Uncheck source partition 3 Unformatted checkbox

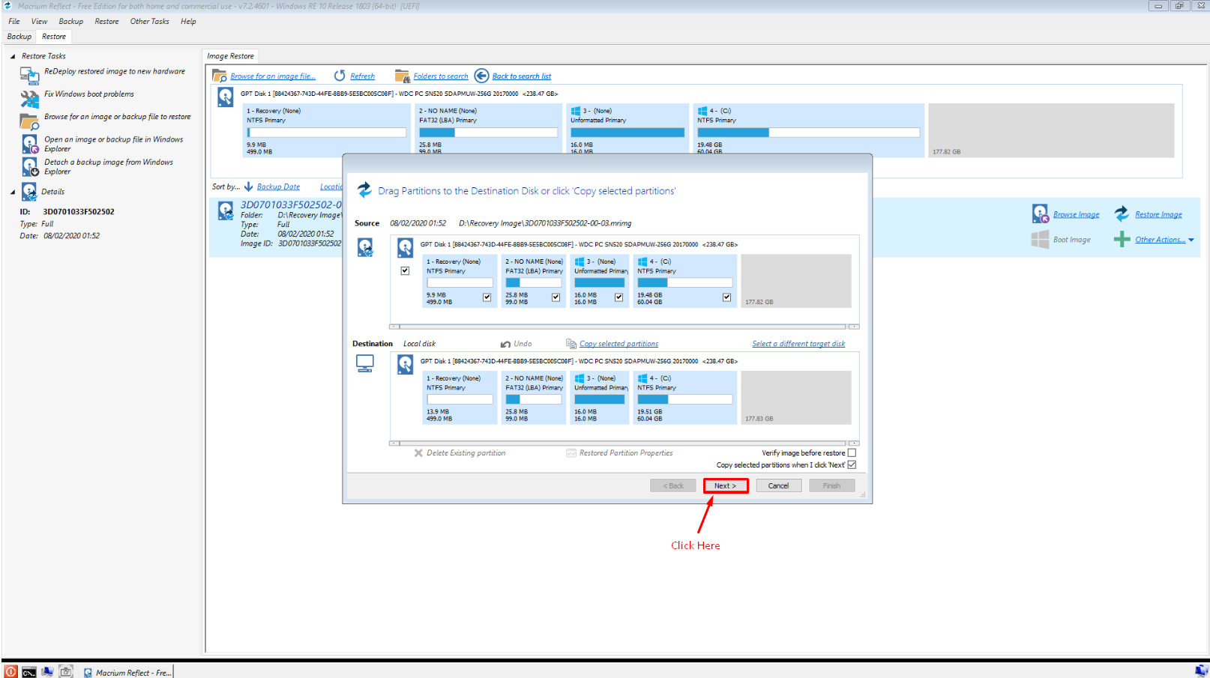[618, 297]
